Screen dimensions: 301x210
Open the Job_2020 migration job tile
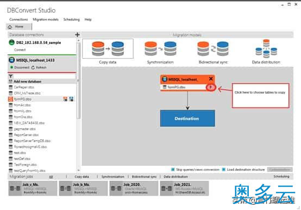click(x=134, y=188)
